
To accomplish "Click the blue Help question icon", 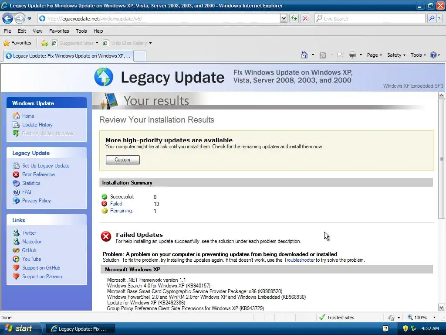I will pyautogui.click(x=433, y=55).
